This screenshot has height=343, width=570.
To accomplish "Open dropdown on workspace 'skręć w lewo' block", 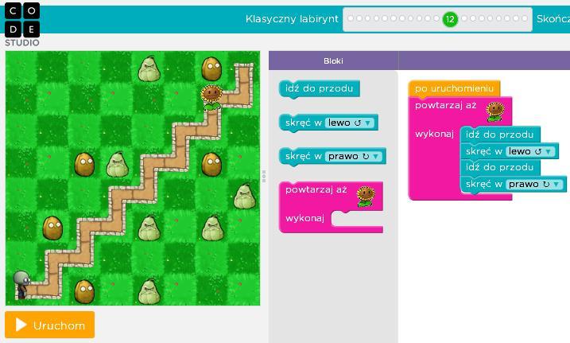I will [530, 151].
